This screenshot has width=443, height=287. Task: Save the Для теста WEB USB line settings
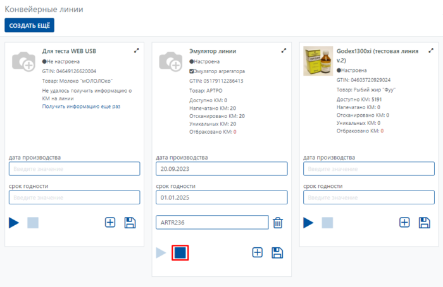point(130,223)
